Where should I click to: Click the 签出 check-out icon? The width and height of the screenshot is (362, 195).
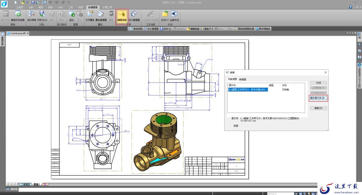point(72,16)
